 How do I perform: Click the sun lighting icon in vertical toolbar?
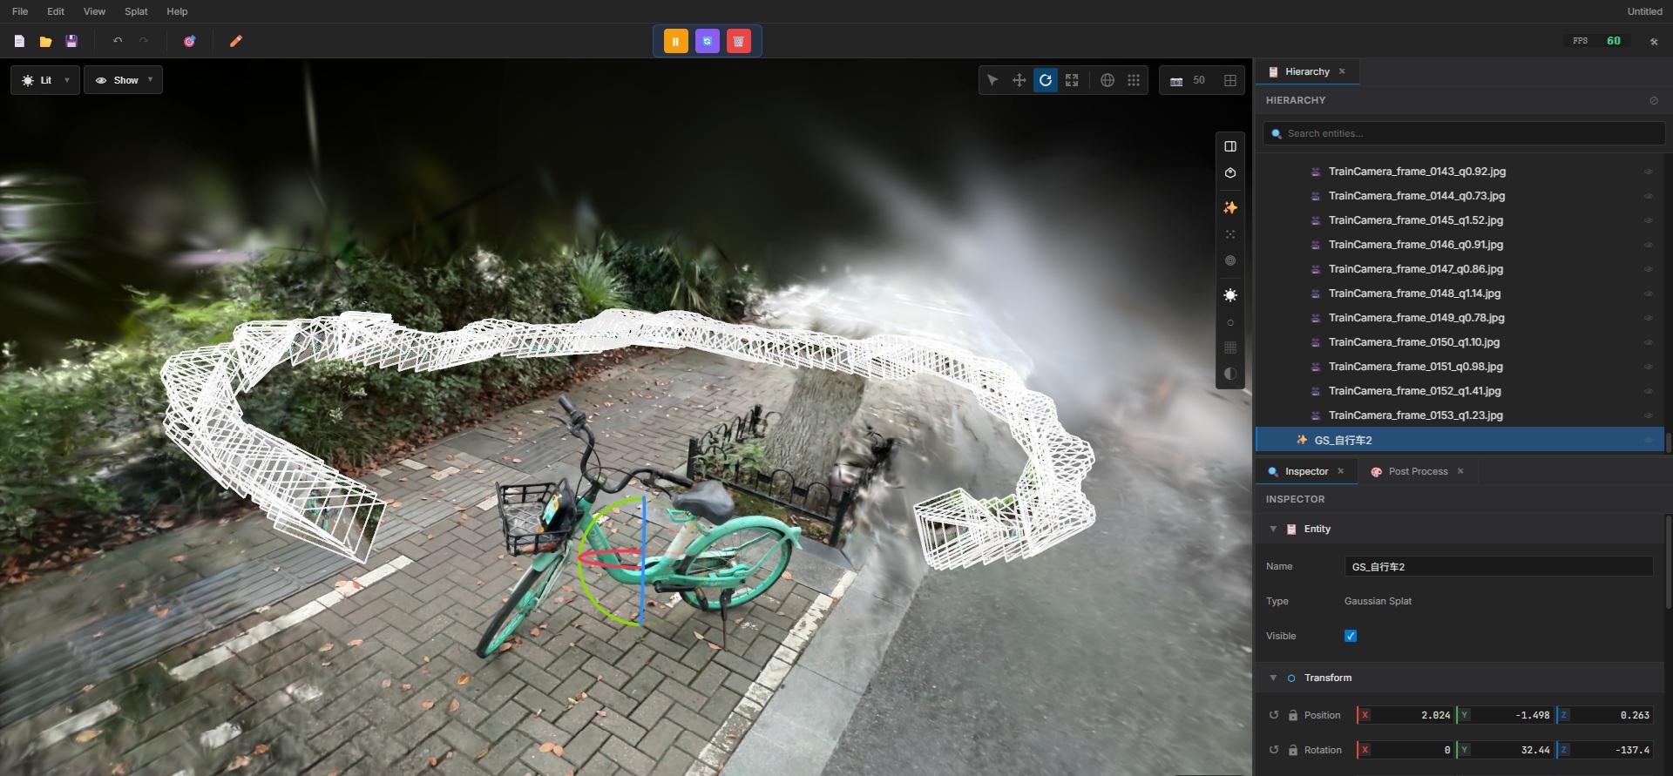(1230, 295)
